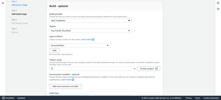221x100 pixels.
Task: Click the CloudShell terminal icon
Action: click(4, 98)
